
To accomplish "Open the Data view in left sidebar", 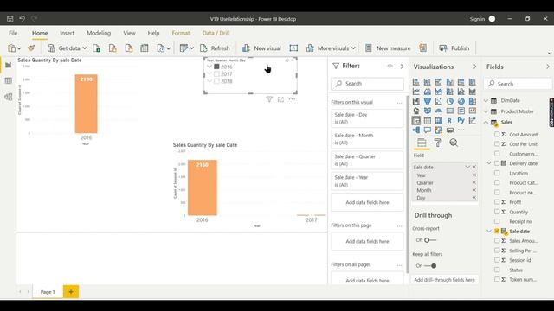I will [x=9, y=80].
